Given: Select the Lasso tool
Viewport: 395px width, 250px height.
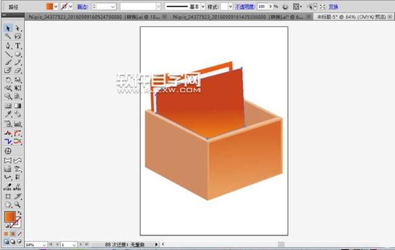Looking at the screenshot, I should point(18,36).
